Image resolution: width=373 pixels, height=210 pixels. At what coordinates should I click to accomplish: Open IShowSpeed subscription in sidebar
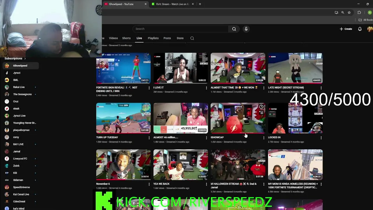click(x=20, y=66)
